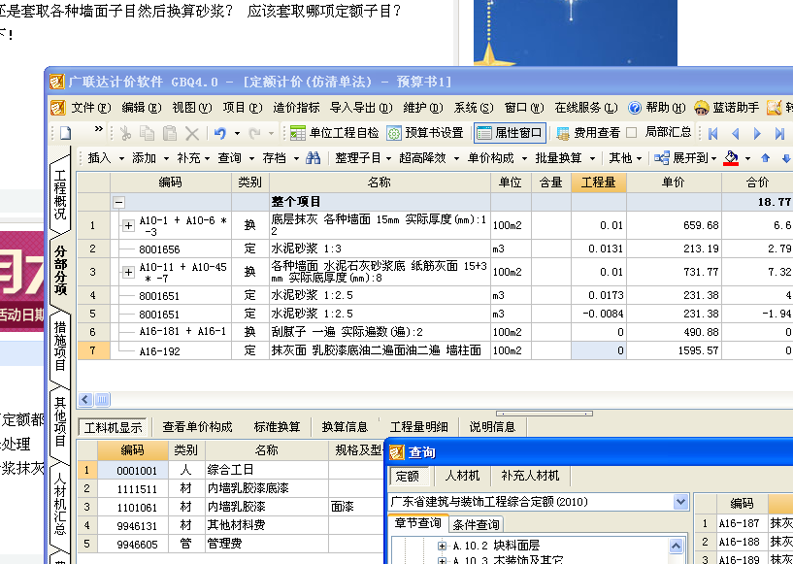The image size is (793, 564).
Task: Select the 说明信息 tab
Action: coord(492,427)
